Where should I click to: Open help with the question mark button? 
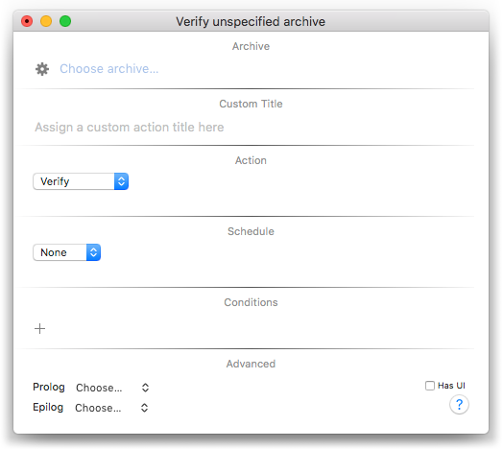(459, 405)
